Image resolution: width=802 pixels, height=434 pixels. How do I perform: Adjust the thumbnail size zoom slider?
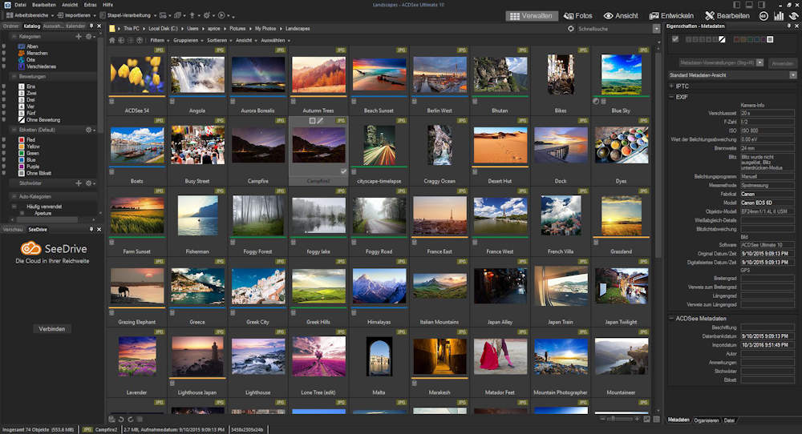pos(611,419)
